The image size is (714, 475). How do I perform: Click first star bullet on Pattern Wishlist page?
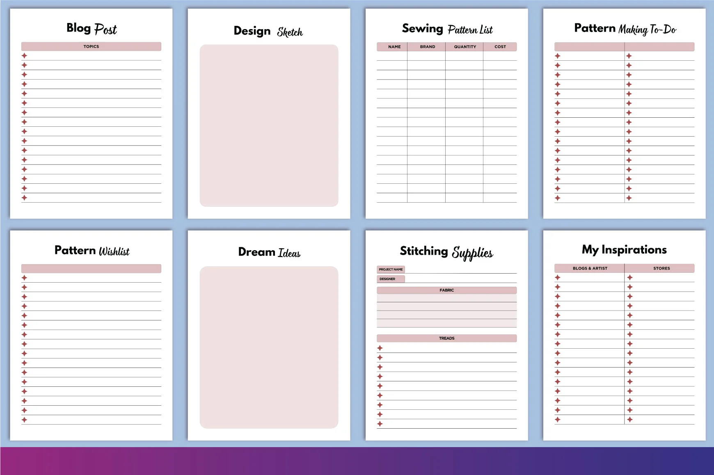24,278
